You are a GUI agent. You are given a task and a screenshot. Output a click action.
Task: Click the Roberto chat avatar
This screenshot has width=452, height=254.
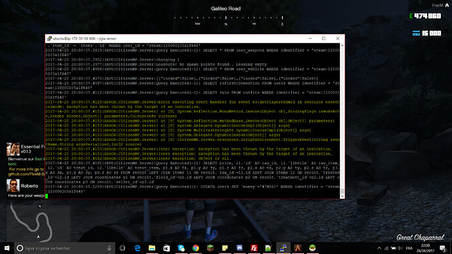point(13,185)
